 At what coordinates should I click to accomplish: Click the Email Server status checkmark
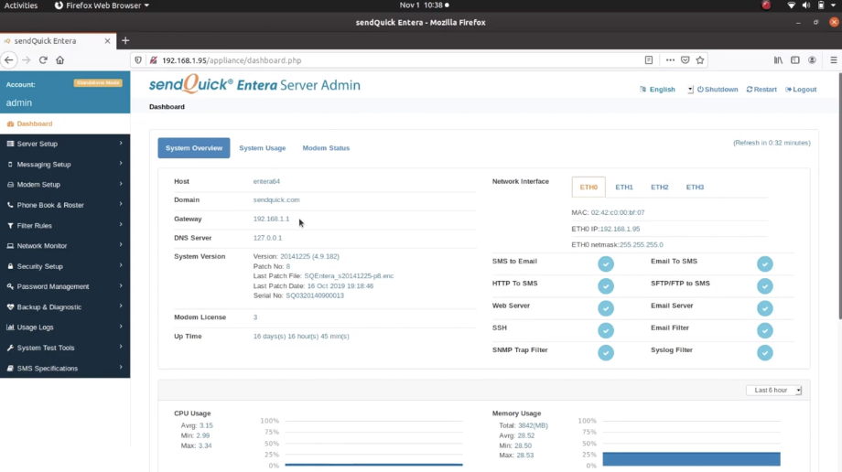pos(765,308)
